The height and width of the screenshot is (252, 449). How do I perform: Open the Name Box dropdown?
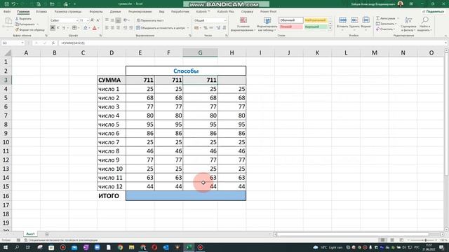pos(22,43)
